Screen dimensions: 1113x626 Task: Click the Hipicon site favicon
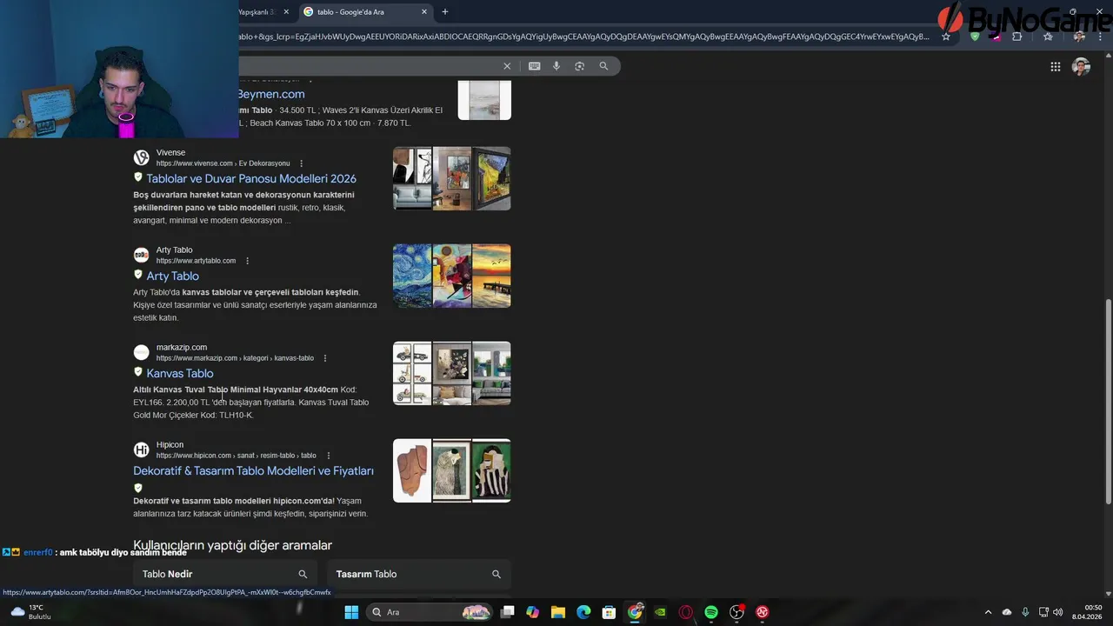(x=141, y=450)
